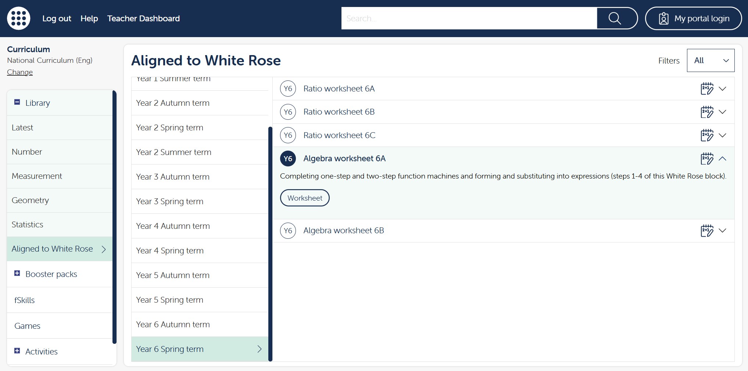Select Year 3 Autumn term
748x371 pixels.
[x=200, y=177]
